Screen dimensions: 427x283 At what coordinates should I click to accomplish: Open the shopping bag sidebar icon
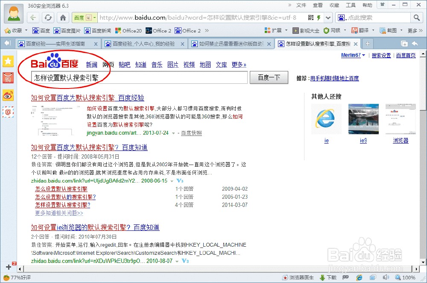(8, 78)
